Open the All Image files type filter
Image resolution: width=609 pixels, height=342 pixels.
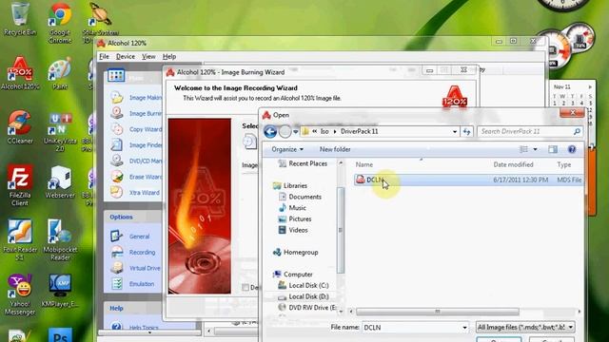pos(525,327)
